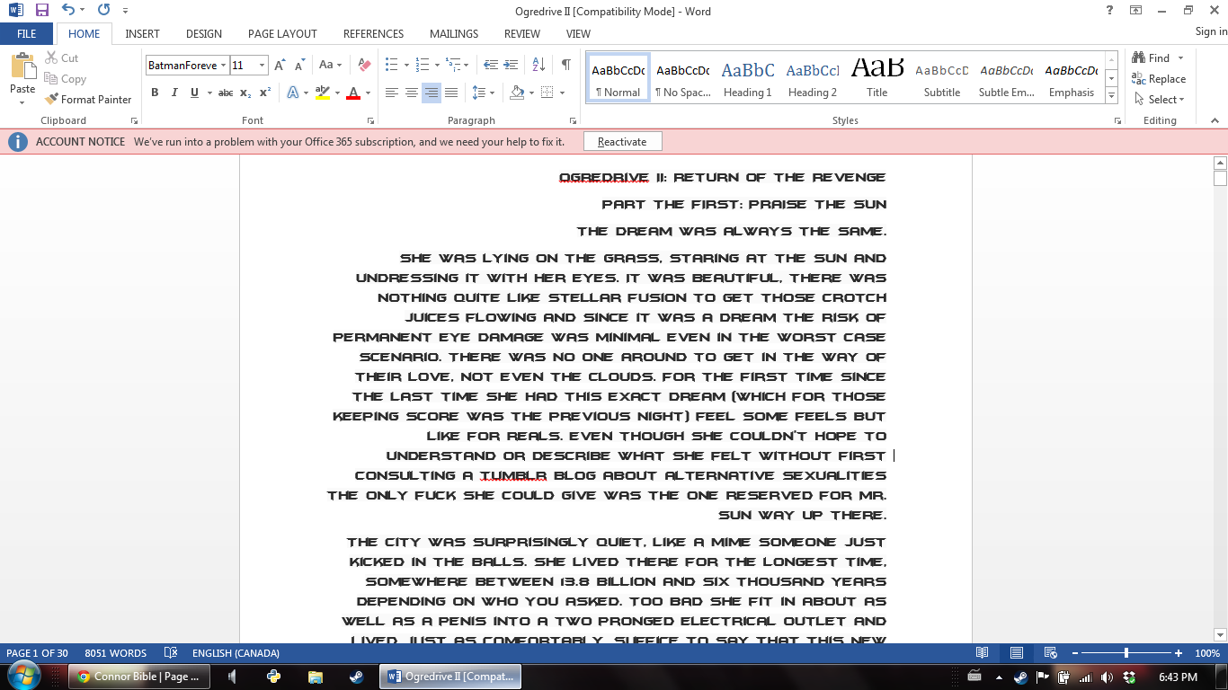This screenshot has width=1228, height=690.
Task: Click the vertical scrollbar down arrow
Action: (x=1220, y=634)
